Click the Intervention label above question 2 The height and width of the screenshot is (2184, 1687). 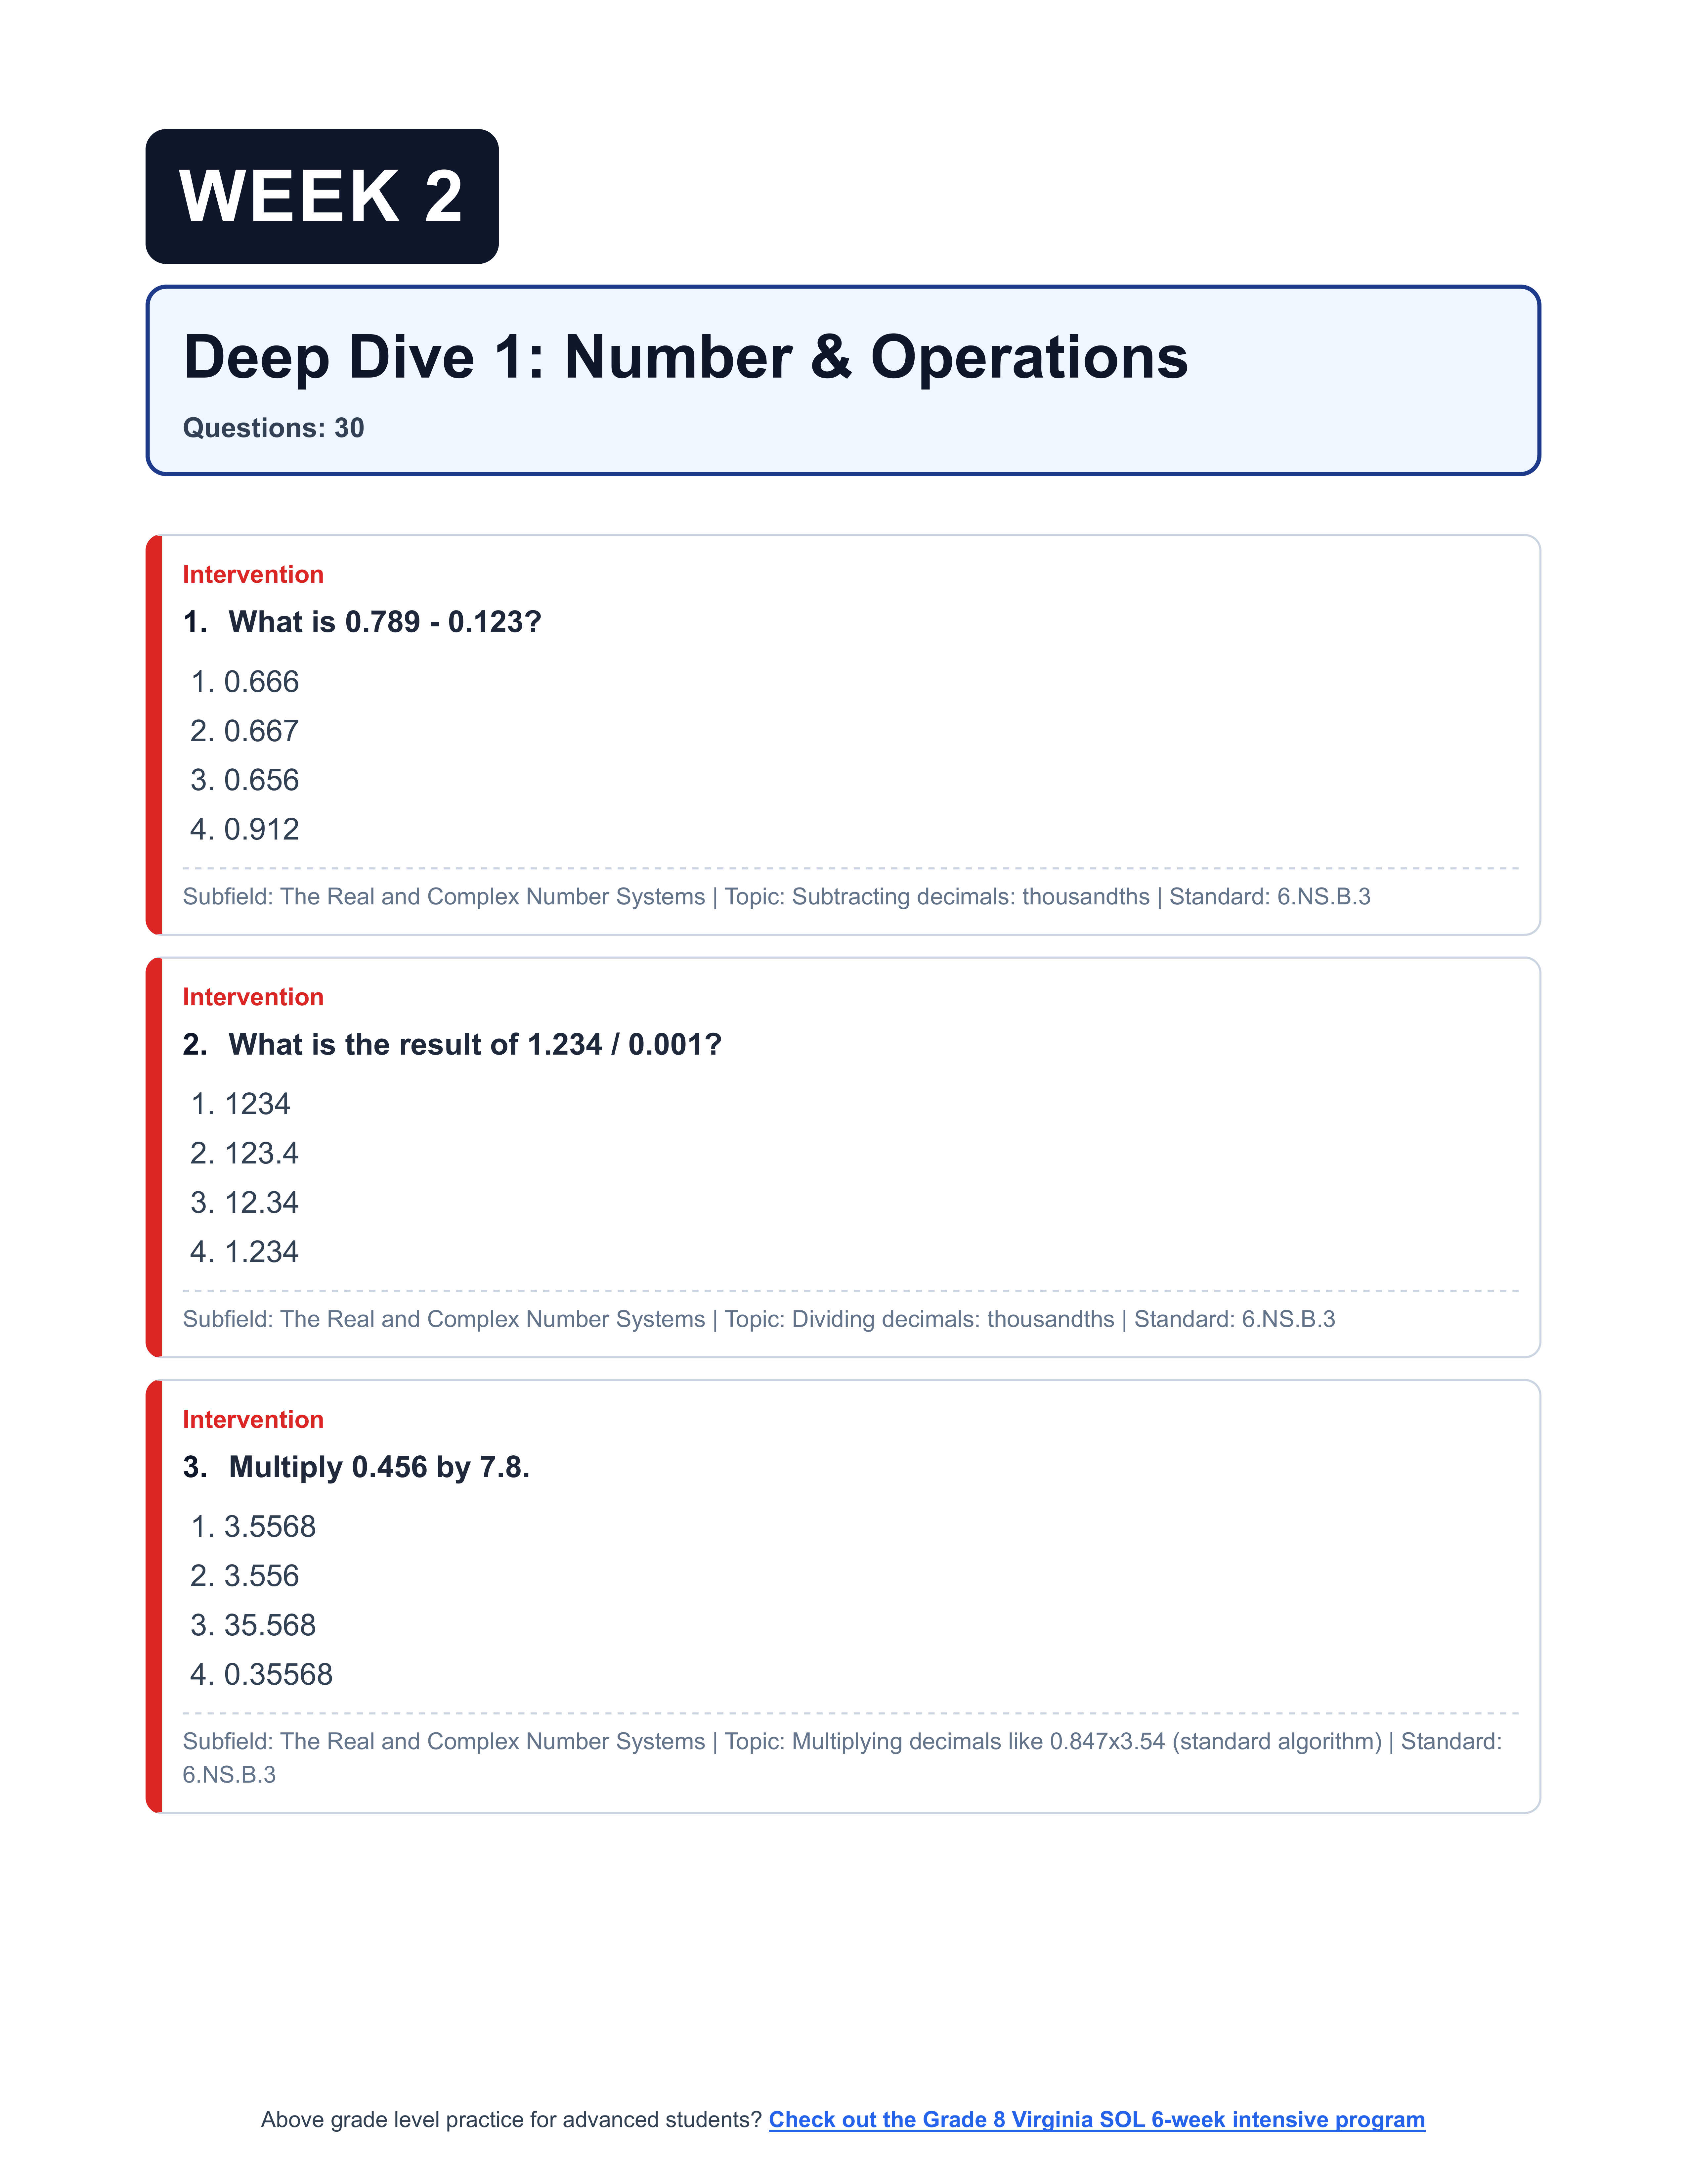tap(253, 997)
